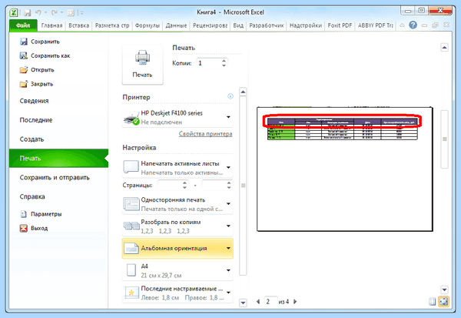461x318 pixels.
Task: Click the settings panel scroll down arrow
Action: [x=243, y=303]
